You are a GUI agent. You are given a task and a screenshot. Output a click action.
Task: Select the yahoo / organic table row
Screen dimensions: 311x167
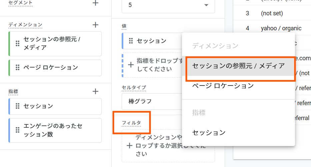point(281,28)
